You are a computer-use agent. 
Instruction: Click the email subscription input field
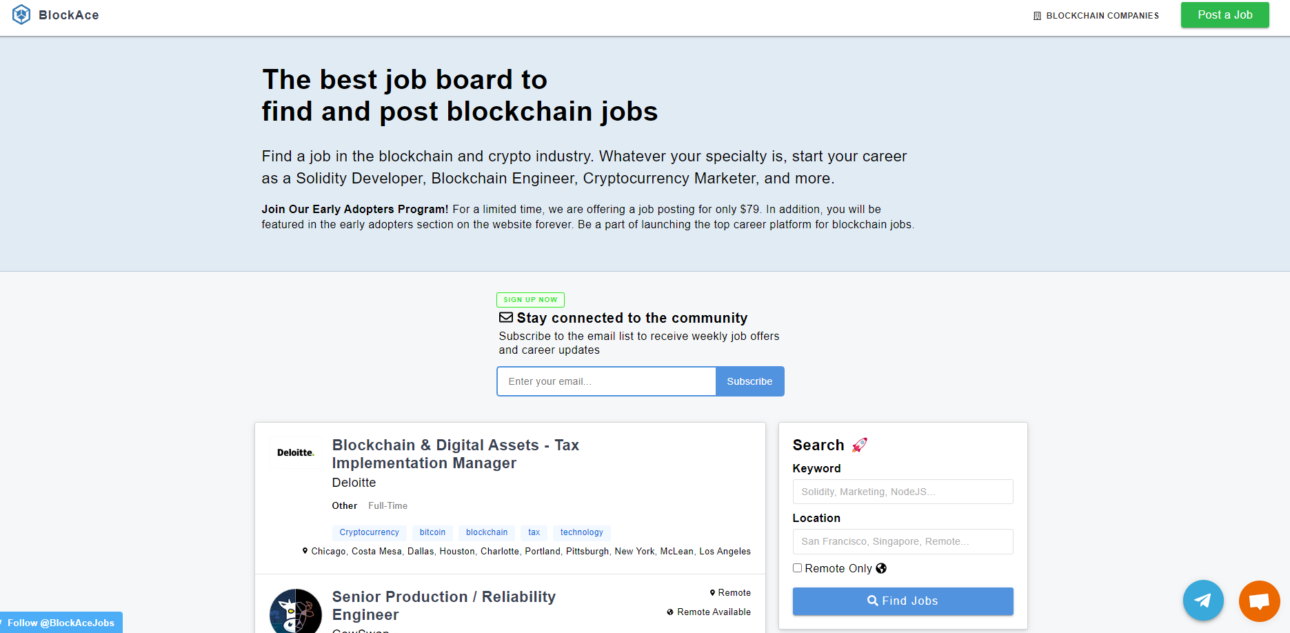[605, 381]
